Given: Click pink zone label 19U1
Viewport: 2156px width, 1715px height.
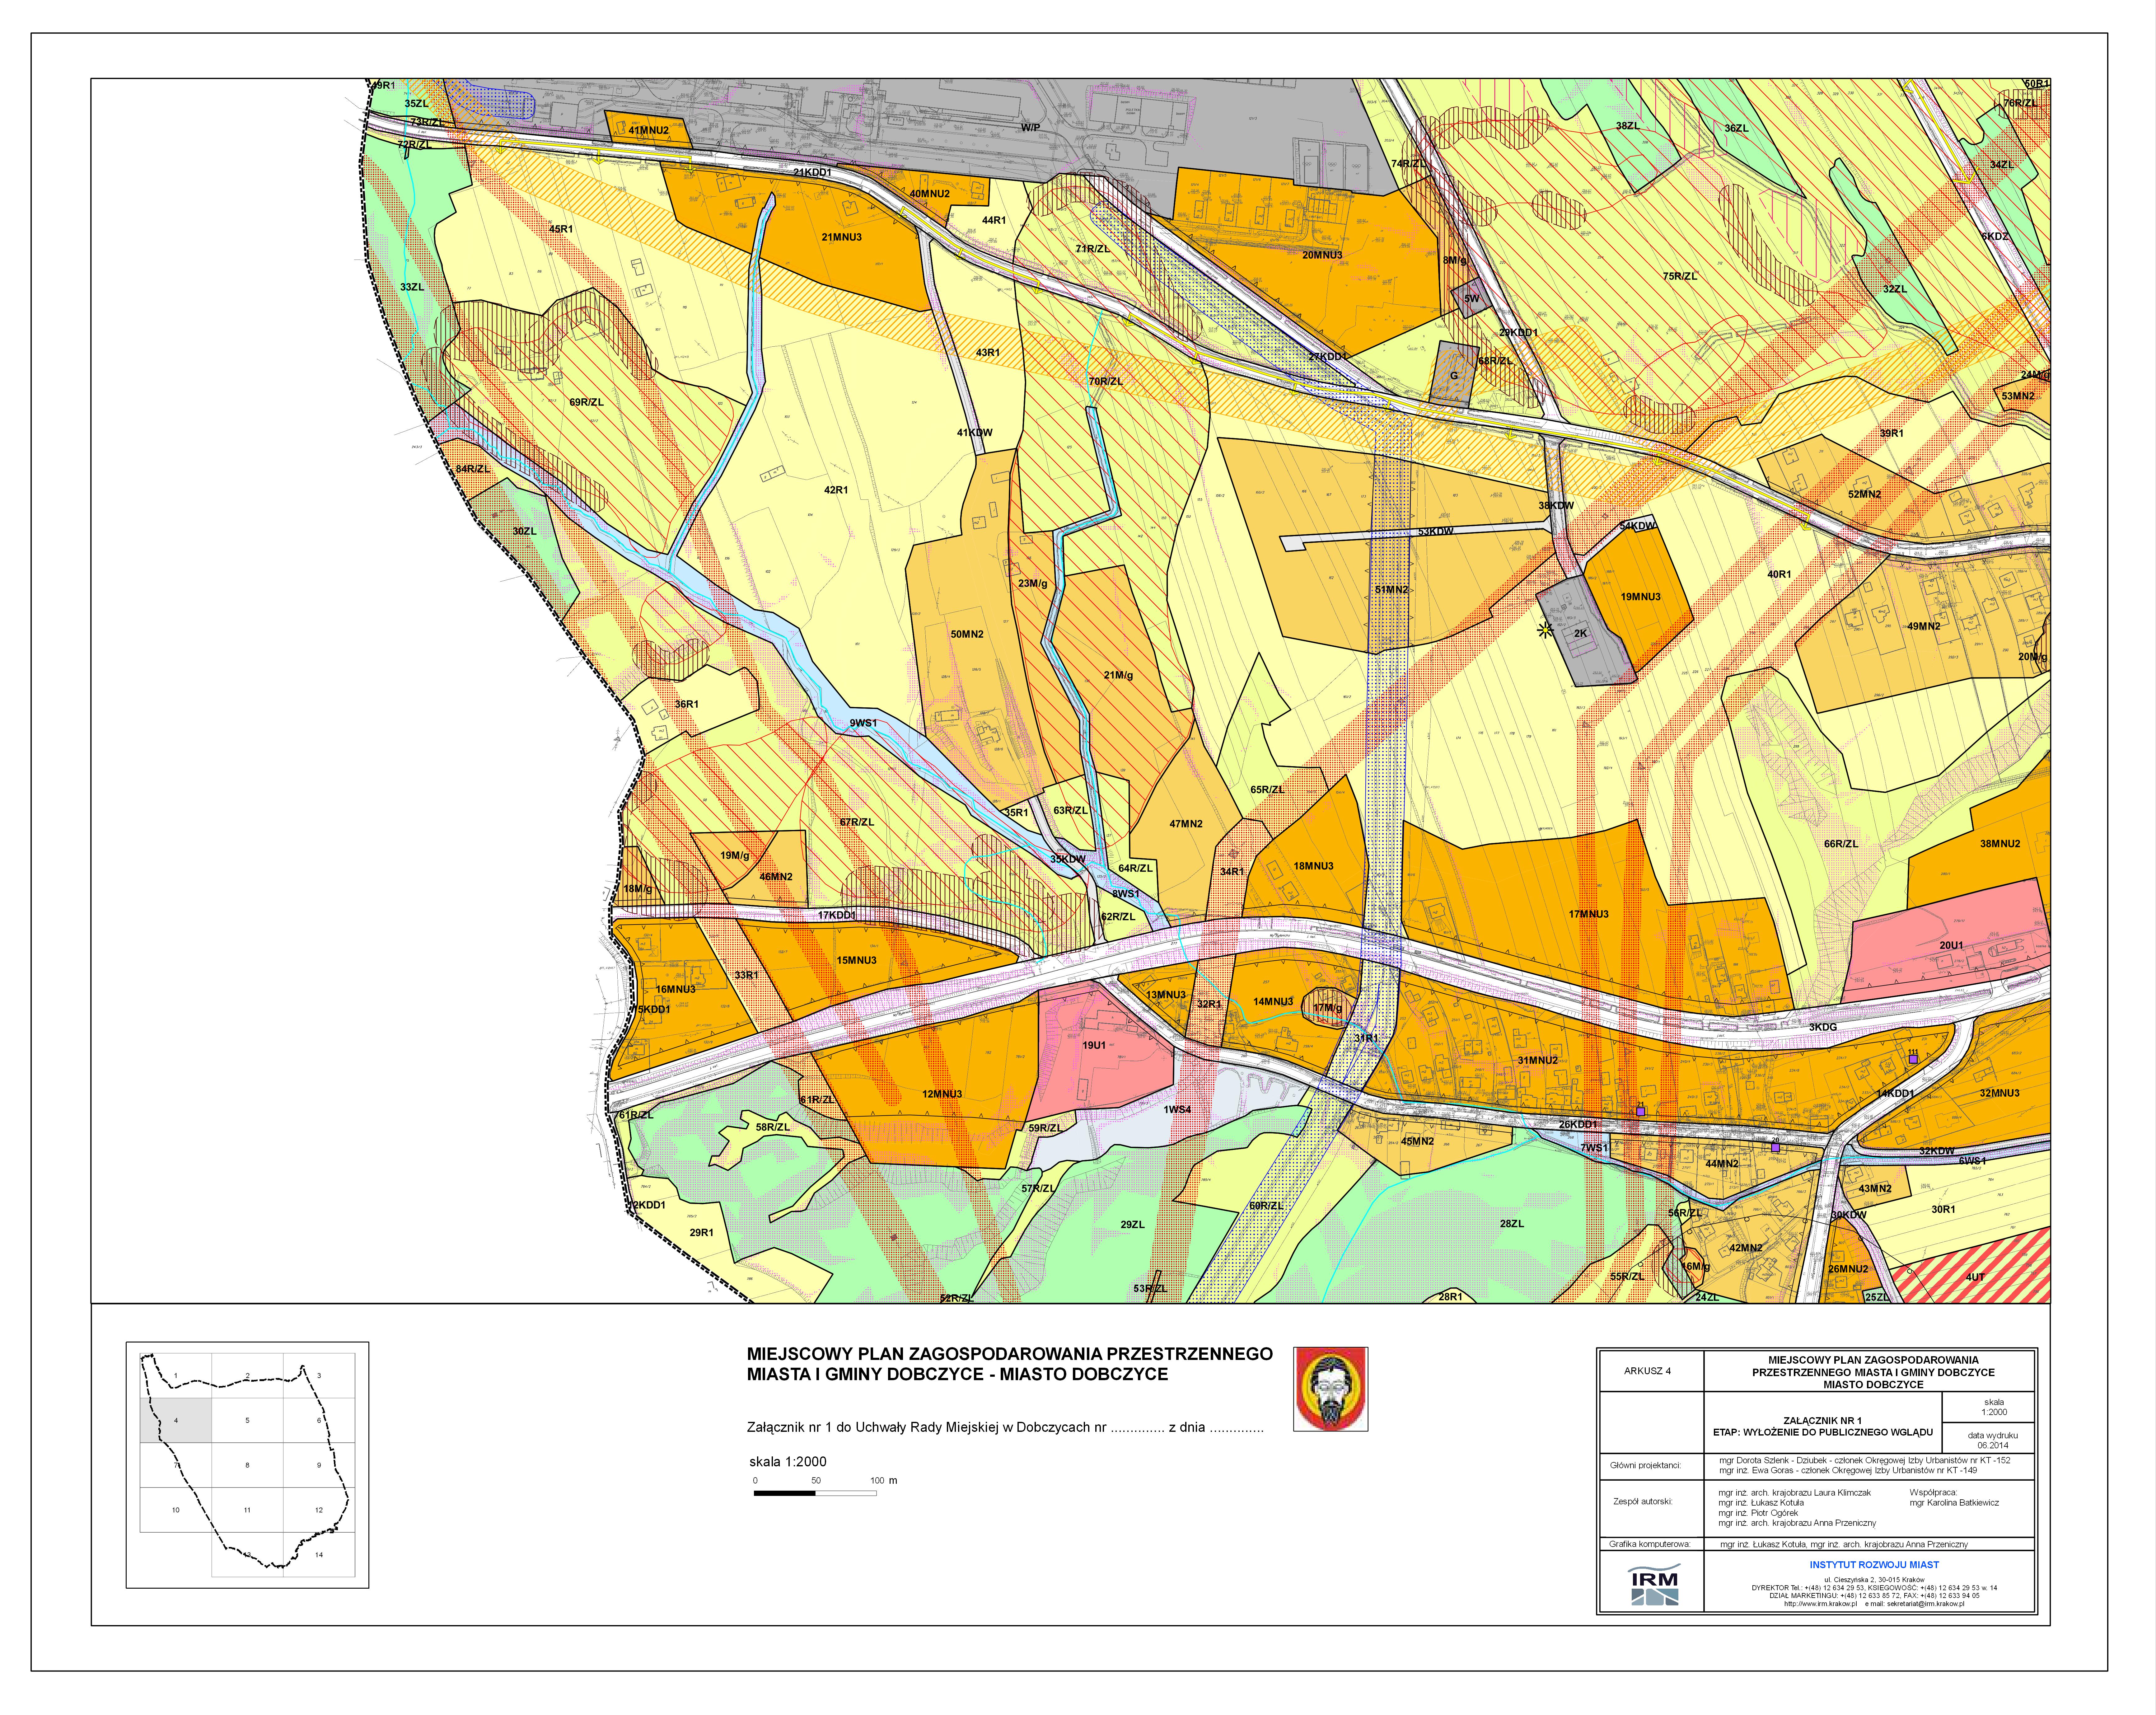Looking at the screenshot, I should click(x=1094, y=1045).
